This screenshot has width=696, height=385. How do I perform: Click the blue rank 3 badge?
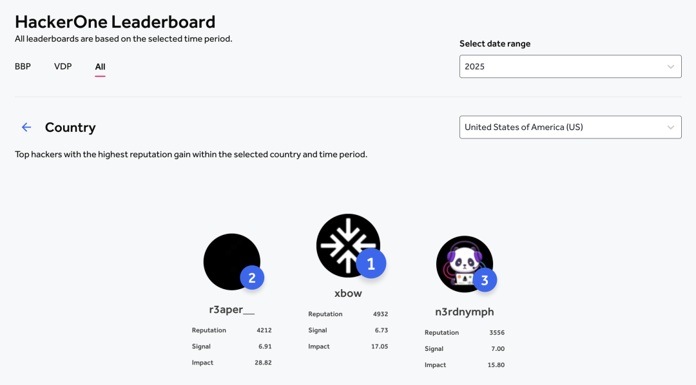click(x=485, y=280)
